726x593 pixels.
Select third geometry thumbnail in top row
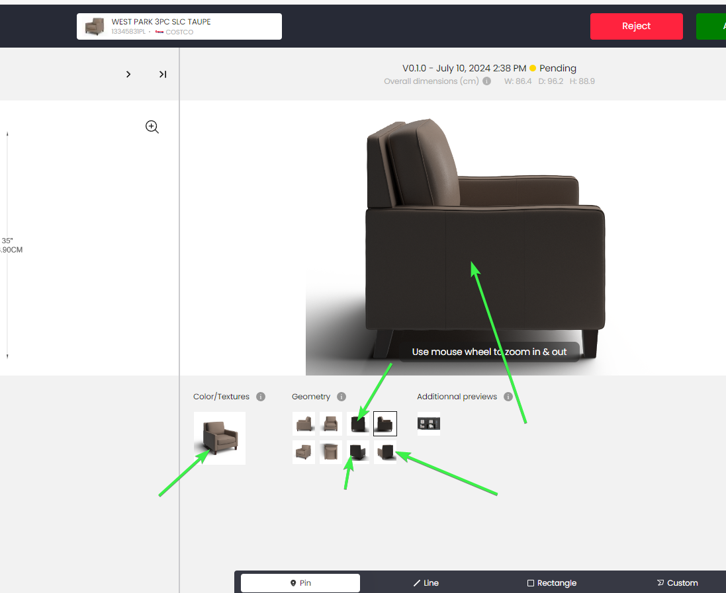[358, 424]
